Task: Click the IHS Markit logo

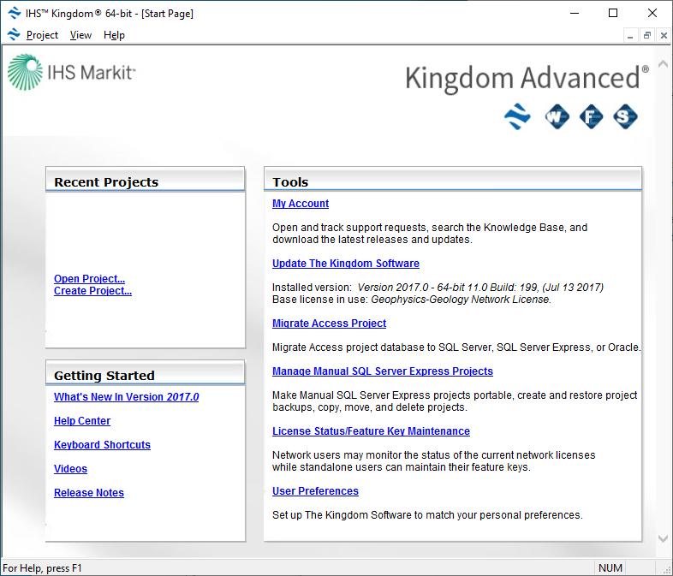Action: pyautogui.click(x=71, y=72)
